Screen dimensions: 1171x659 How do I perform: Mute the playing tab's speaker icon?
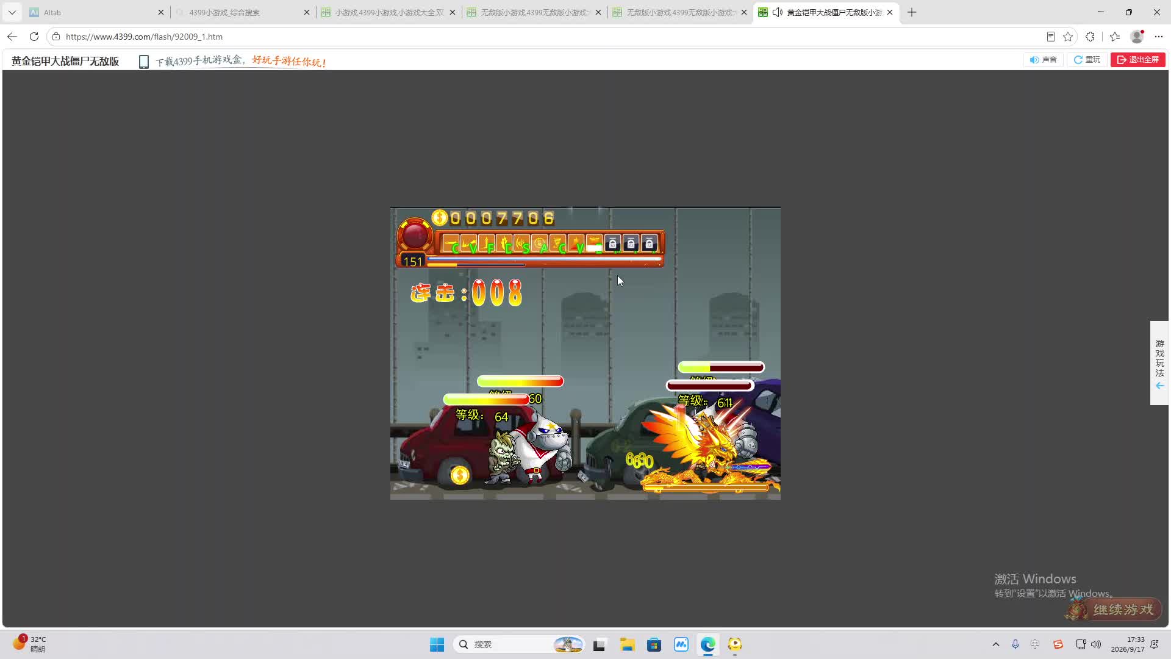778,12
